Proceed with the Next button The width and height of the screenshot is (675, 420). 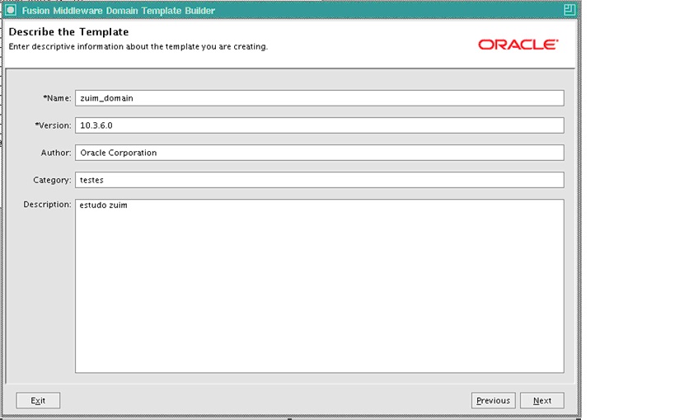[x=542, y=400]
